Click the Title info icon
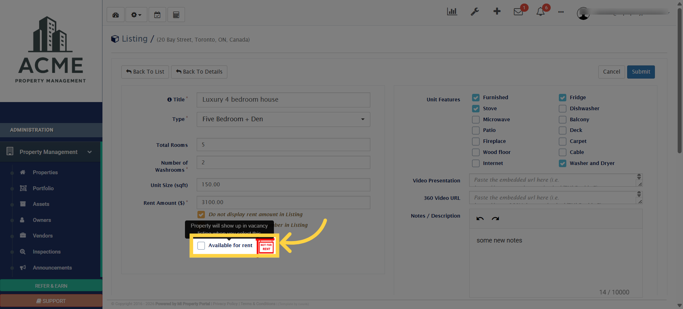Screen dimensions: 683x309 coord(169,100)
